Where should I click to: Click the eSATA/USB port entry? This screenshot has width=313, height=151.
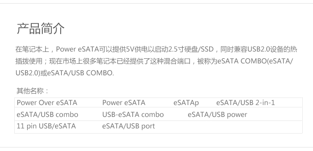click(x=128, y=126)
